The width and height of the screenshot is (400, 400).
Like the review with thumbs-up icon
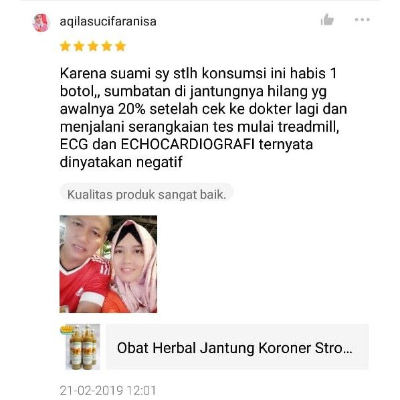[x=327, y=19]
